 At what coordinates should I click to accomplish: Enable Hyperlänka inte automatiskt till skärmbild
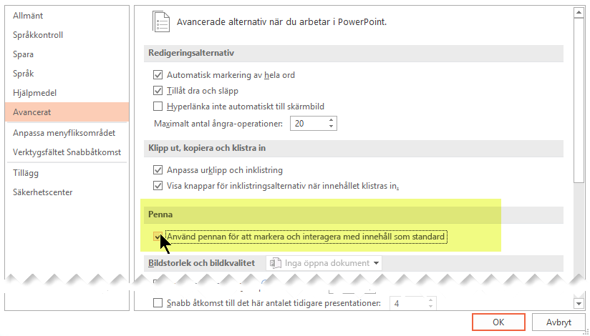[158, 107]
